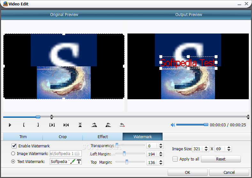
Task: Click the Left Margin value field showing 194
Action: click(152, 154)
